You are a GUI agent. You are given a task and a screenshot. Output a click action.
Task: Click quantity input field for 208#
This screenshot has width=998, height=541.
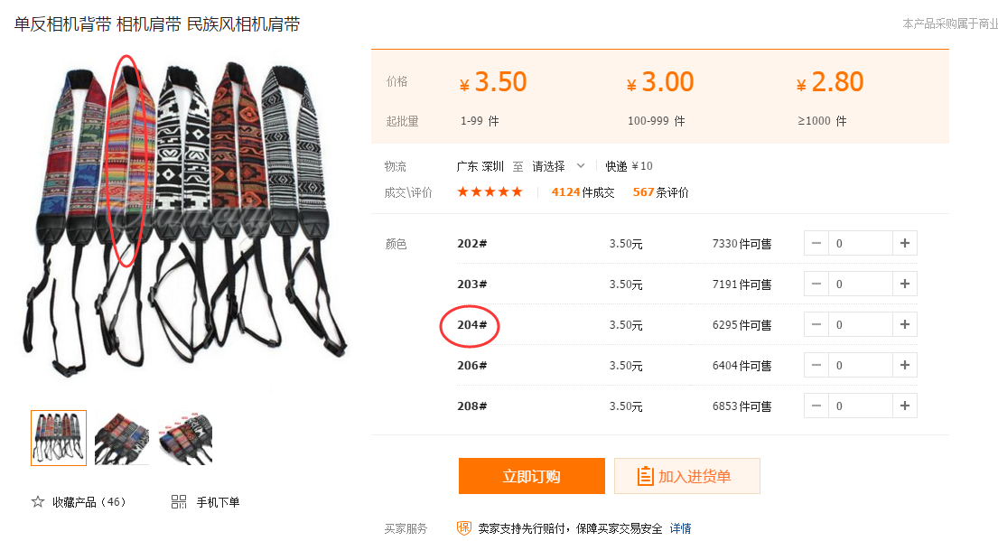pos(860,406)
